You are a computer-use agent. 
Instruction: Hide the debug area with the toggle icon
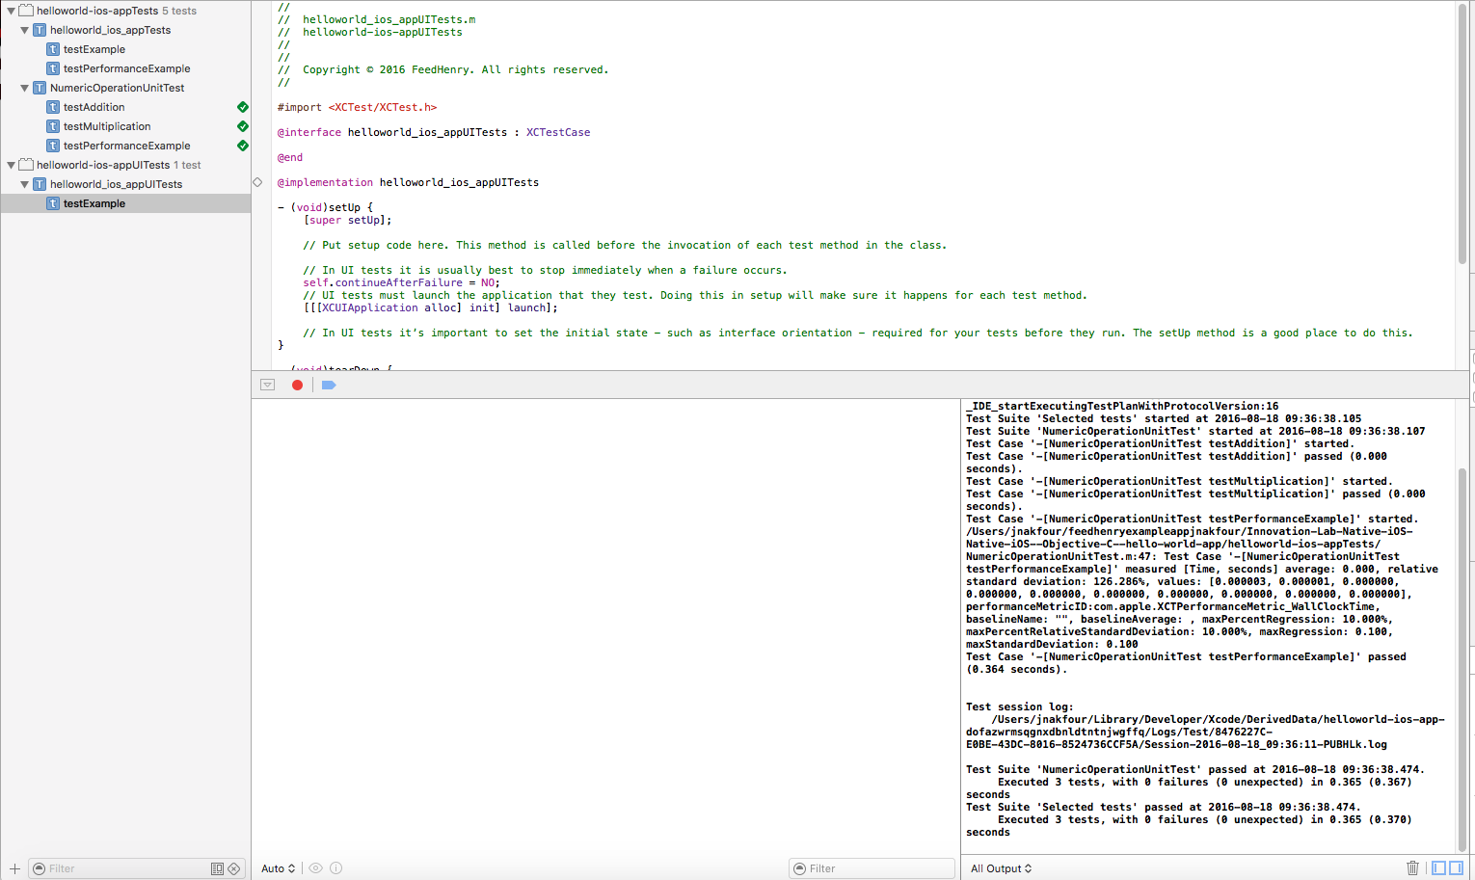268,385
